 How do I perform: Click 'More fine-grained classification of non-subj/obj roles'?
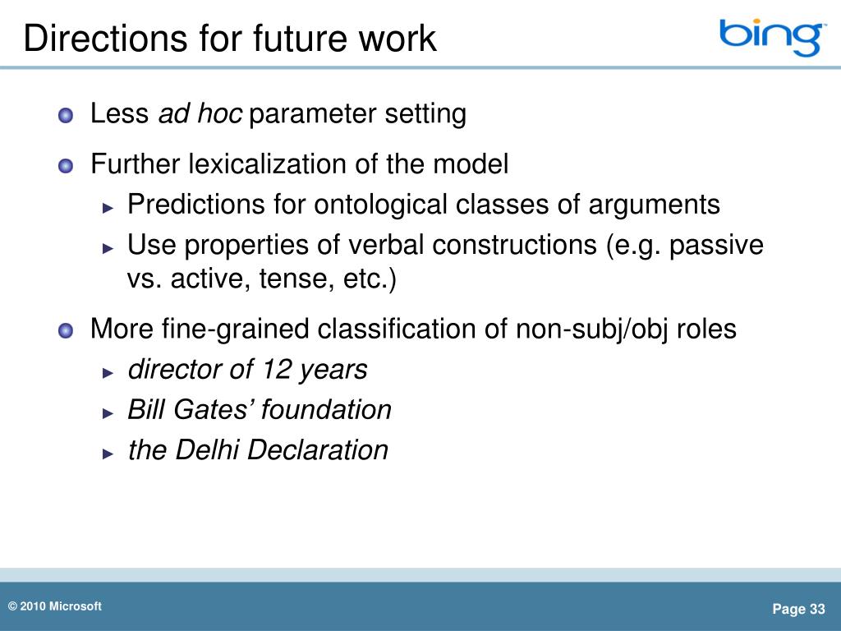413,329
